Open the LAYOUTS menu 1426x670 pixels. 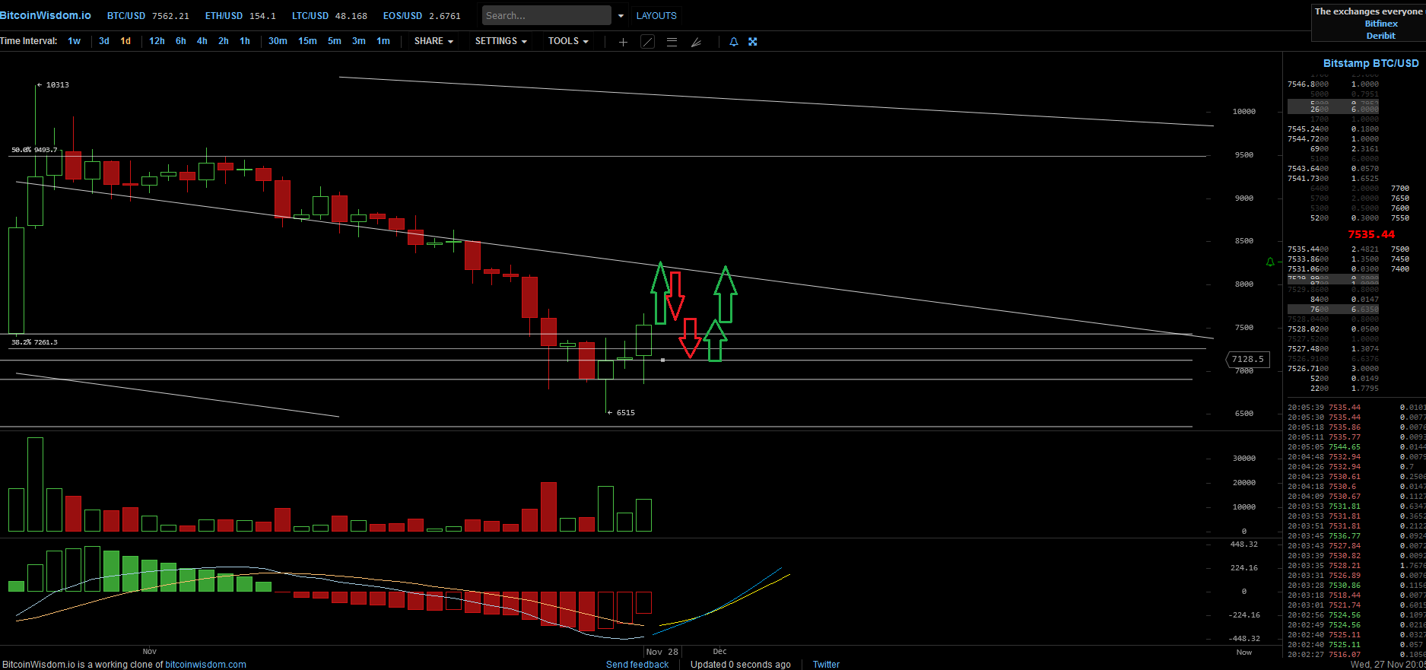pyautogui.click(x=656, y=15)
